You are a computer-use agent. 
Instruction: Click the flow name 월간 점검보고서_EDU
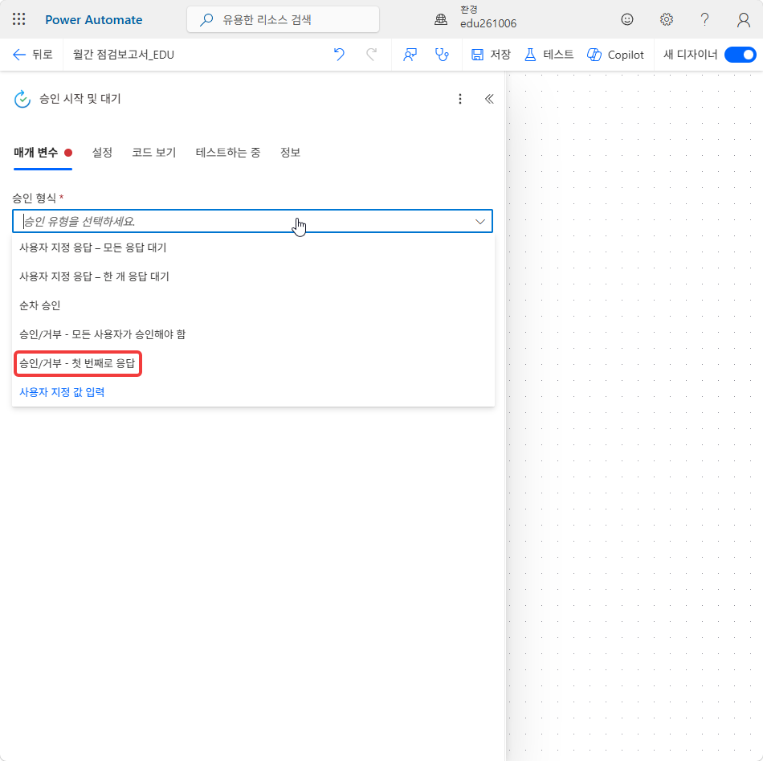point(124,55)
